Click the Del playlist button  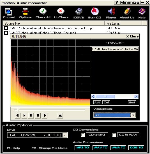pos(106,103)
